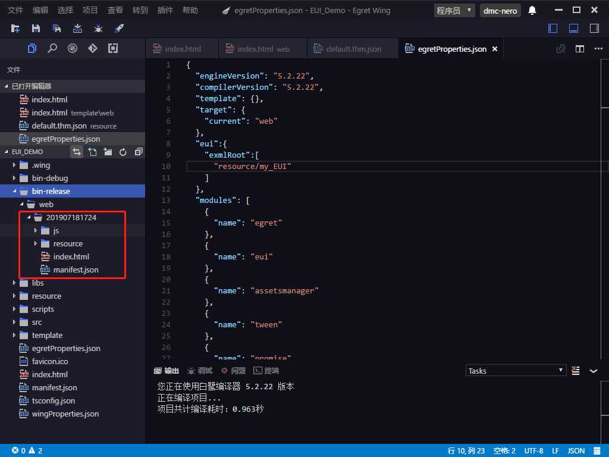Image resolution: width=609 pixels, height=457 pixels.
Task: Create a new folder in EUI_DEMO
Action: (108, 152)
